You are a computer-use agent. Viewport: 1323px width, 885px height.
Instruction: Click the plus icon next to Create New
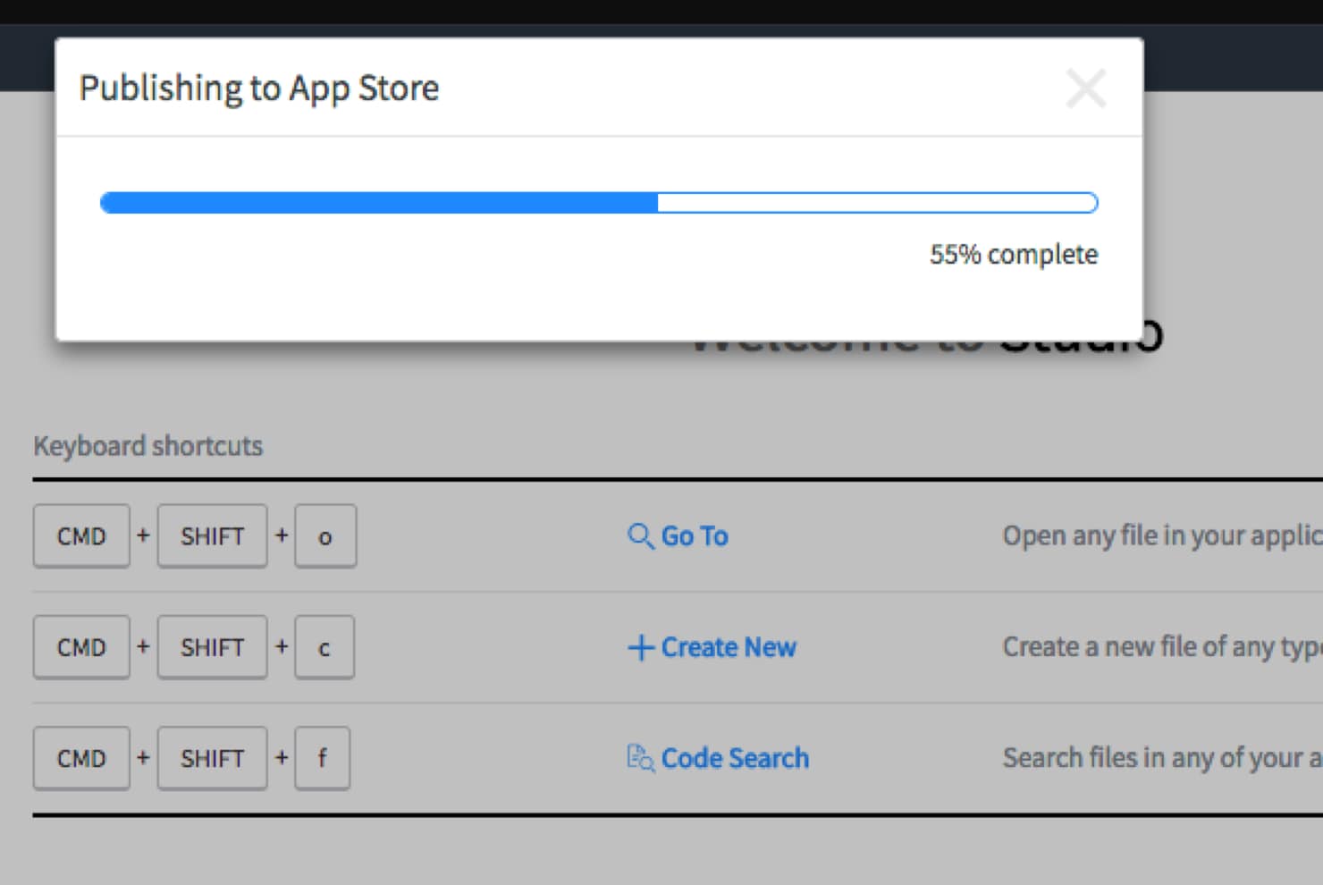(640, 647)
